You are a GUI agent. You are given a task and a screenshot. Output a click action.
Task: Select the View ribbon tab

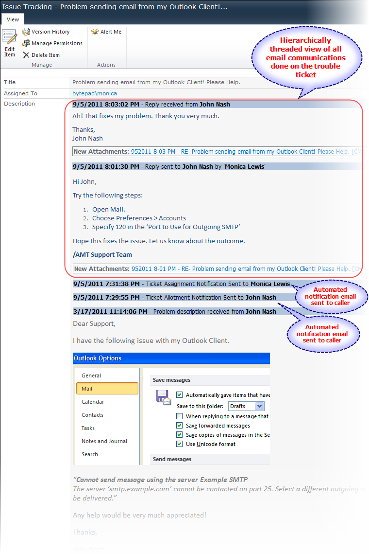pyautogui.click(x=13, y=19)
